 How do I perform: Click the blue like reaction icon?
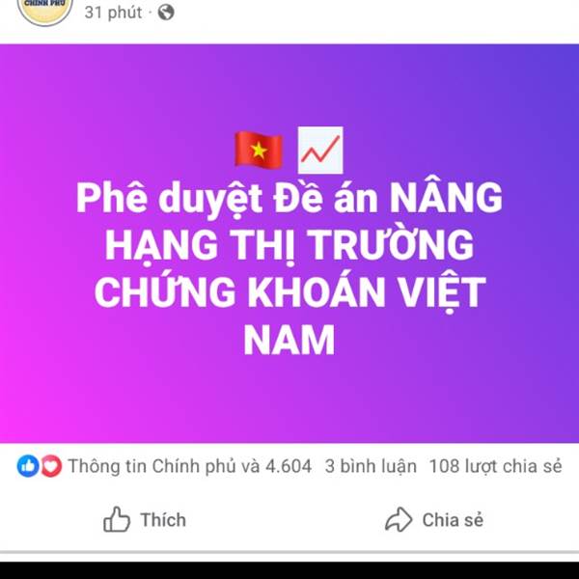tap(28, 466)
